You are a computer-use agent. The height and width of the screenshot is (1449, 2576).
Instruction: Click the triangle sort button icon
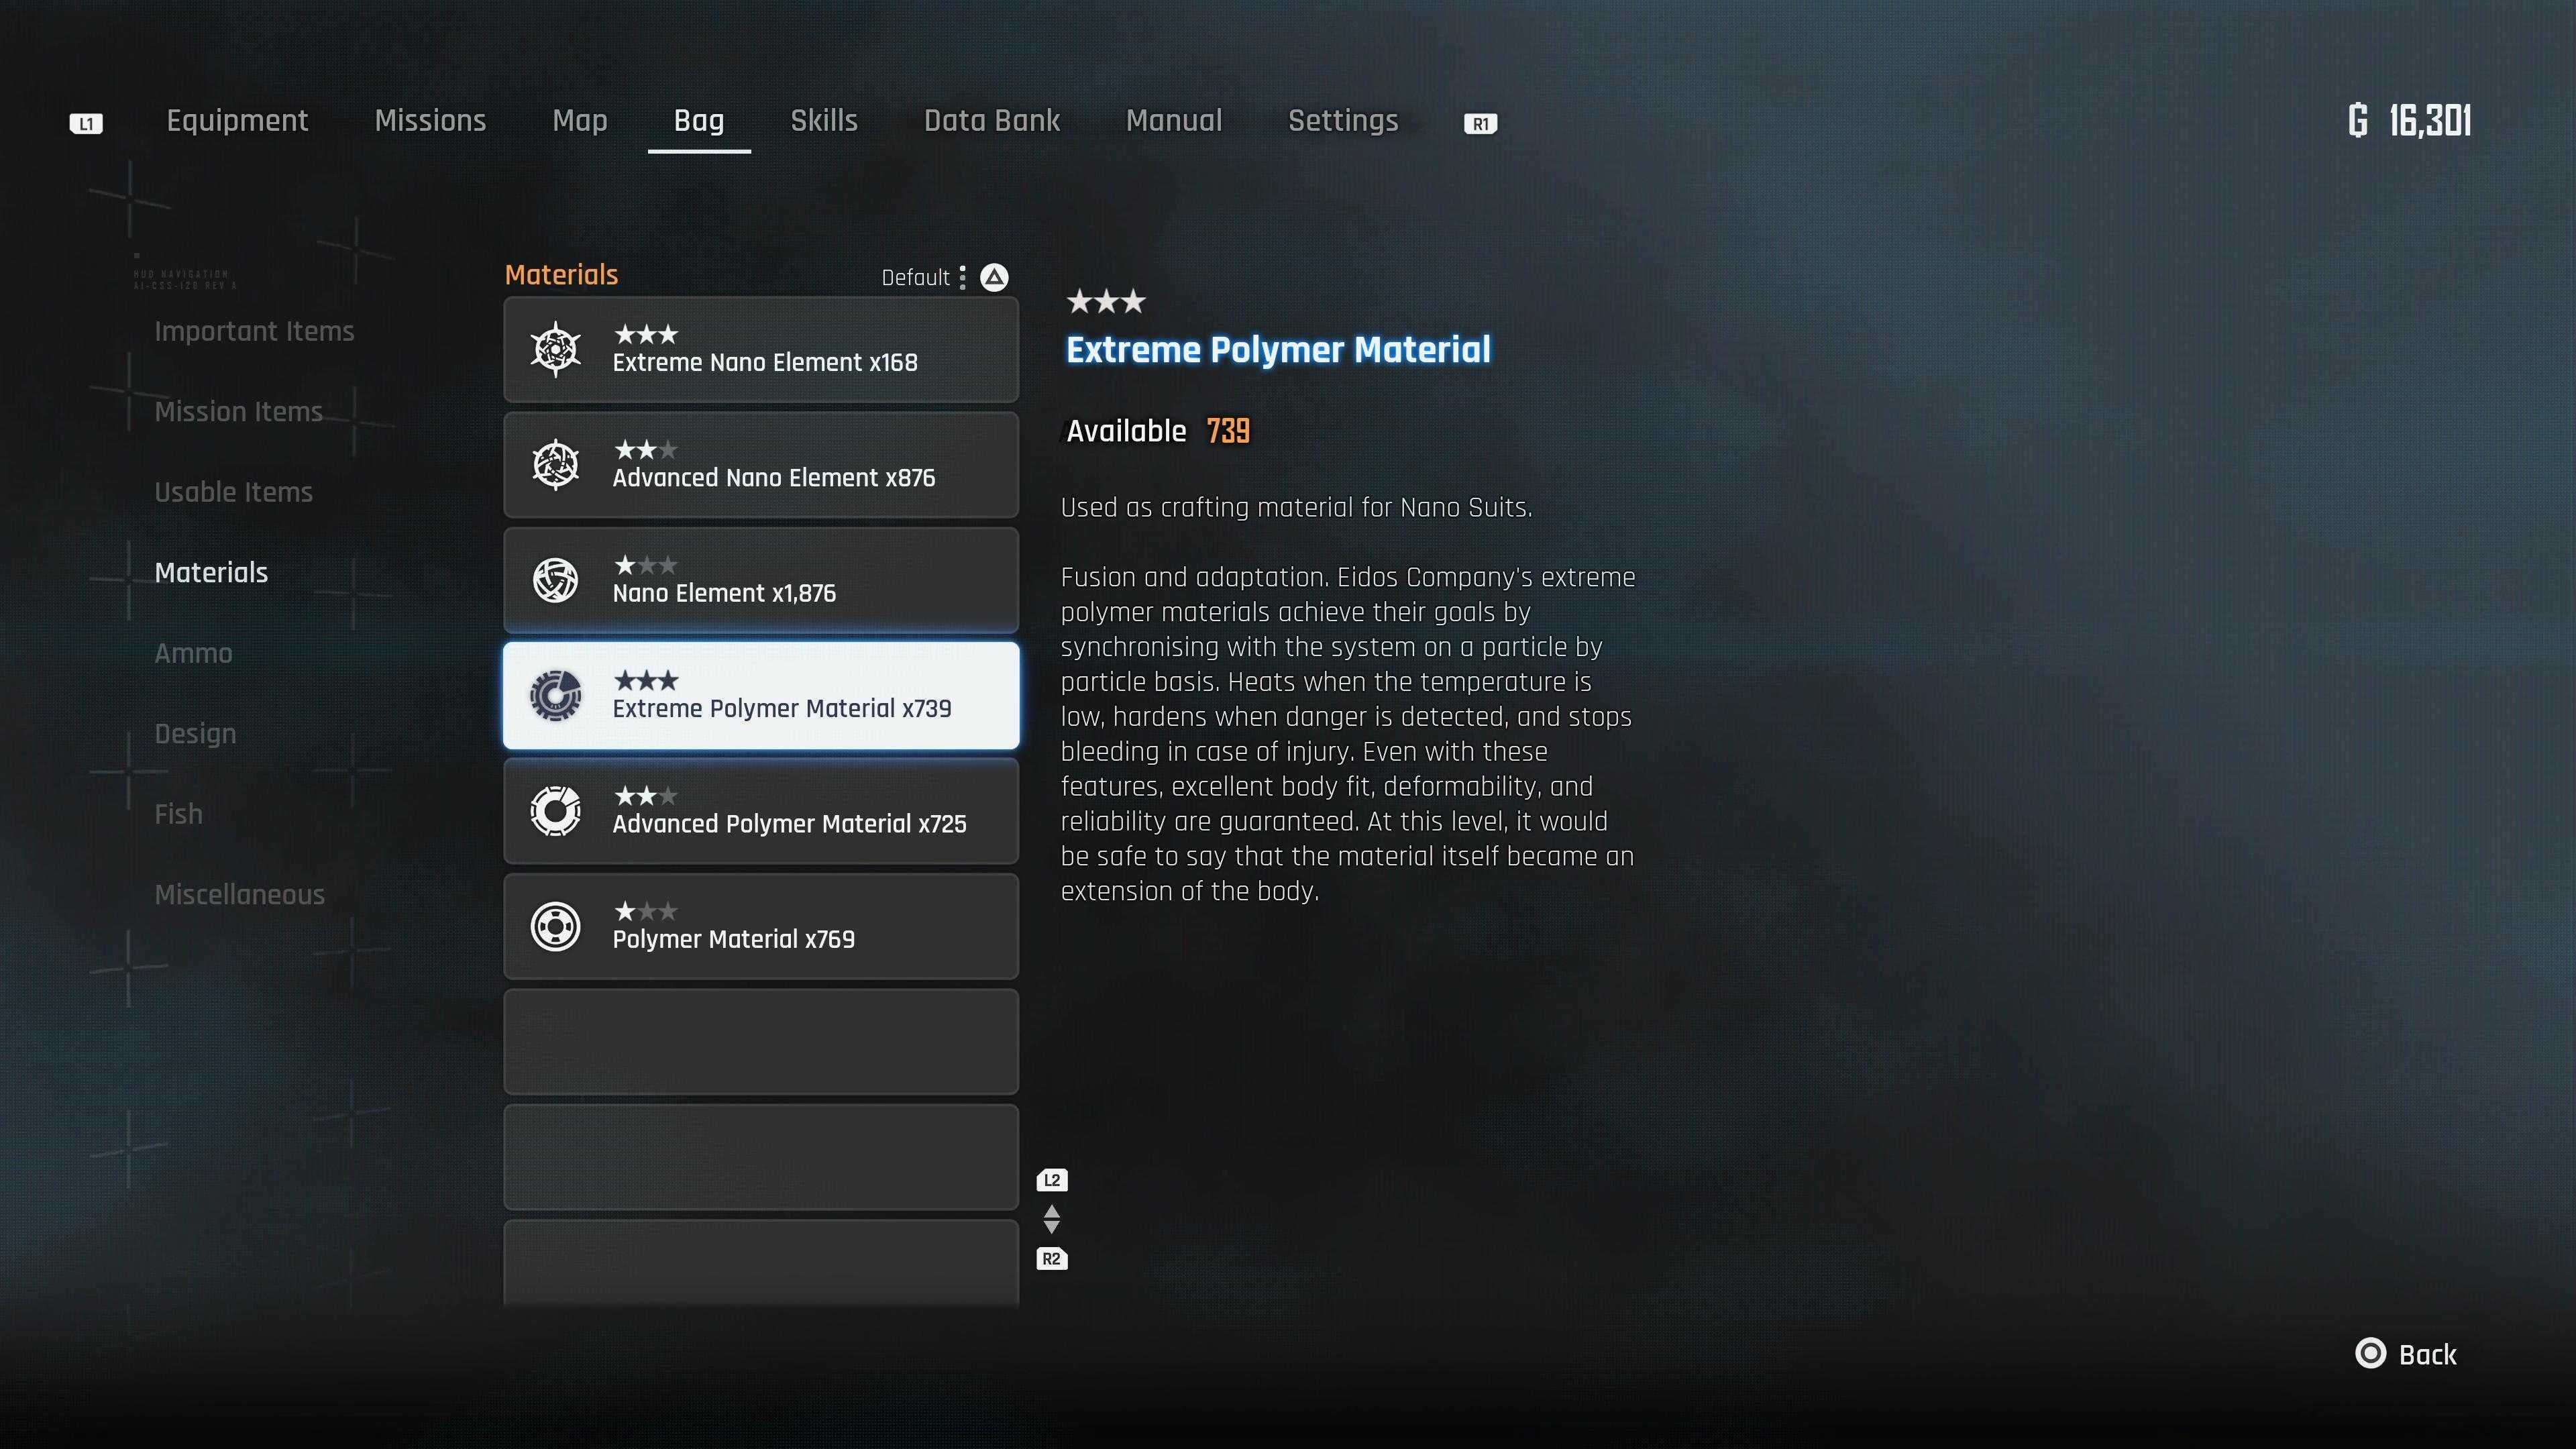(994, 277)
